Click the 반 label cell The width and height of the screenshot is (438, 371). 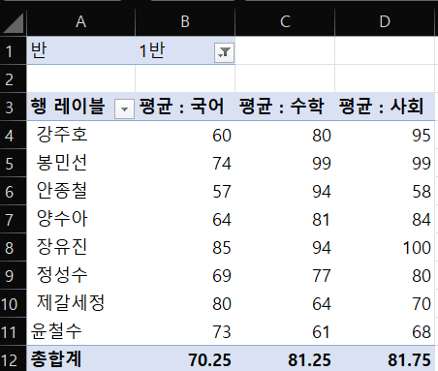(x=80, y=50)
